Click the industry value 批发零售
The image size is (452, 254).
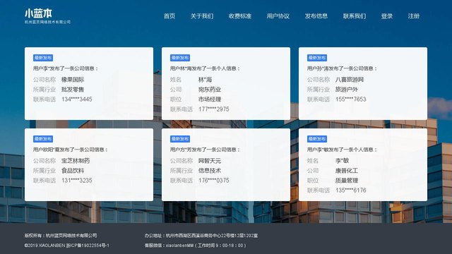click(73, 90)
